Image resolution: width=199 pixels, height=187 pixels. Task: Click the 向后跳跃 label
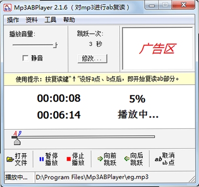point(137,159)
